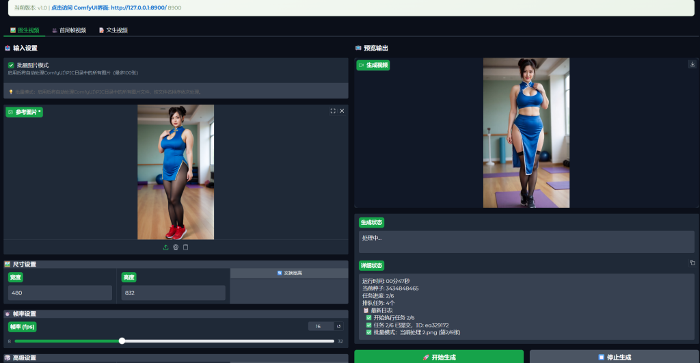The height and width of the screenshot is (363, 700).
Task: Click the 尺寸设置 section header
Action: [176, 265]
